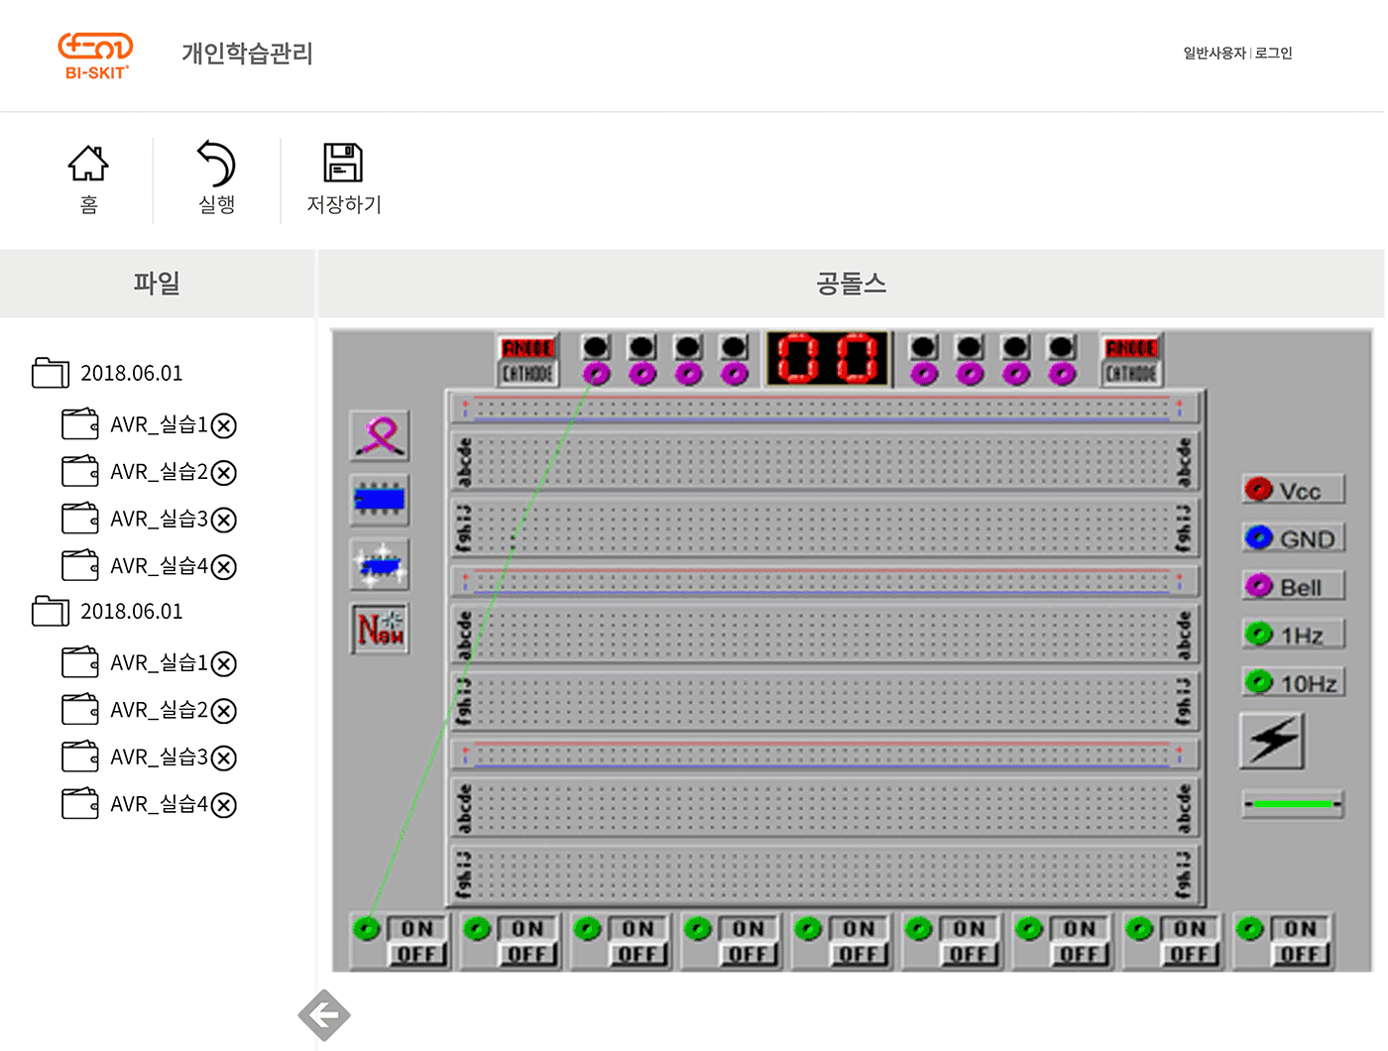Image resolution: width=1388 pixels, height=1051 pixels.
Task: Toggle the first ON/OFF switch on the left
Action: point(417,941)
